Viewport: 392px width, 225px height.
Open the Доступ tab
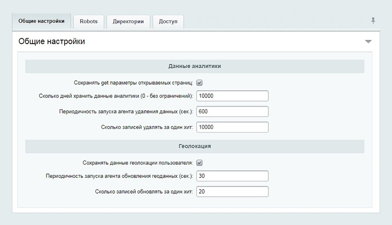(x=168, y=21)
